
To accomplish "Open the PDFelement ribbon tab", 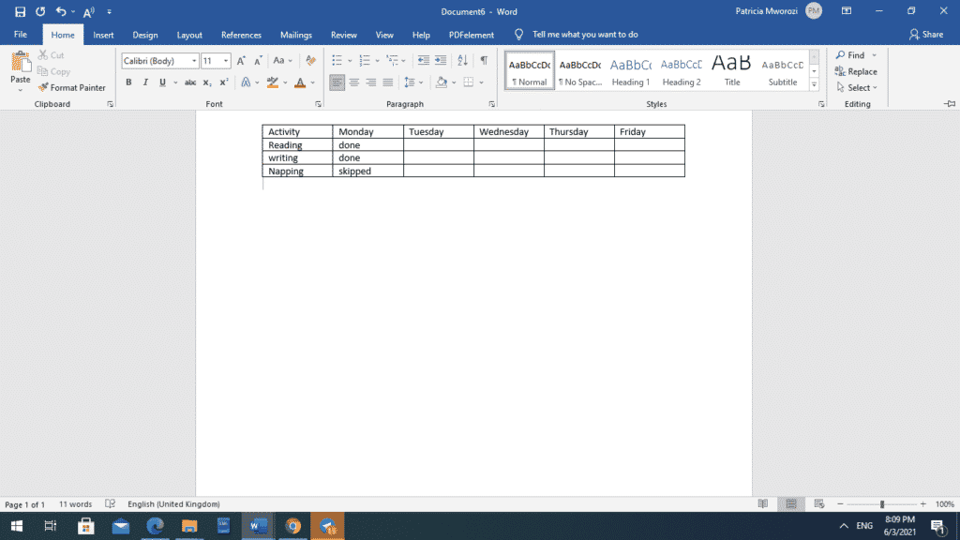I will [x=470, y=35].
